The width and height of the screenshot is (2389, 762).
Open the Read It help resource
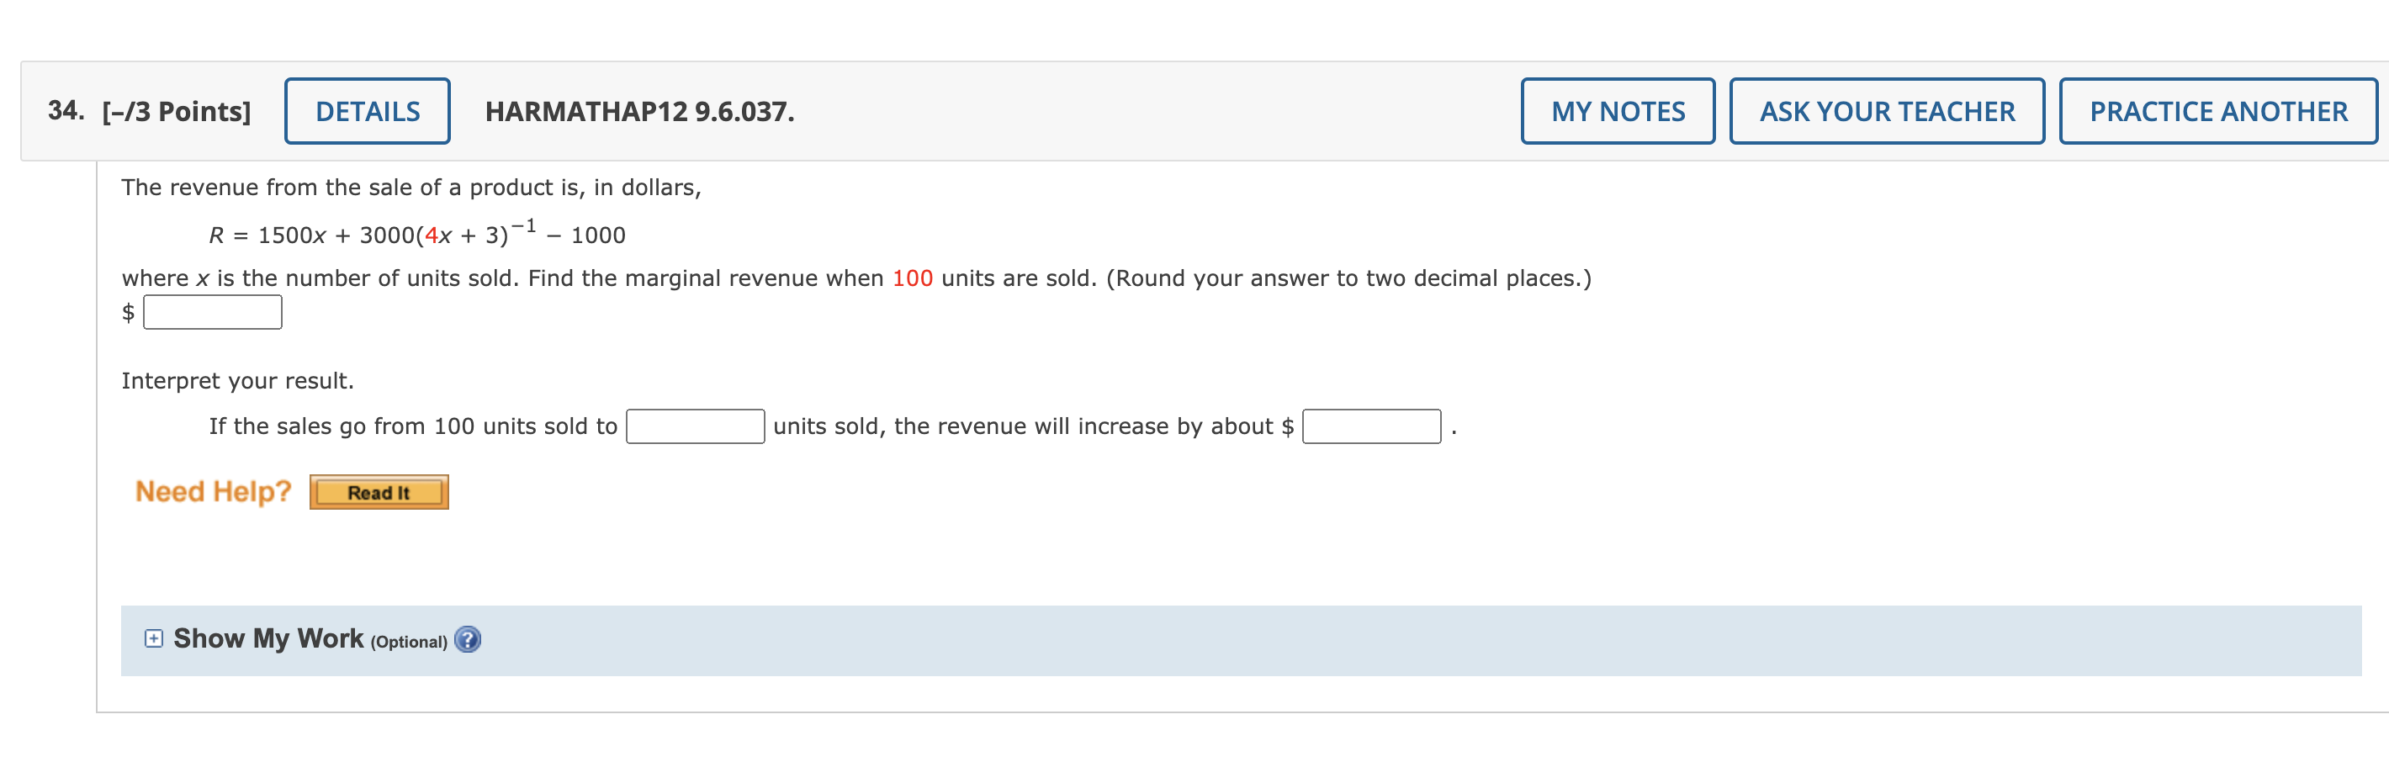click(378, 492)
